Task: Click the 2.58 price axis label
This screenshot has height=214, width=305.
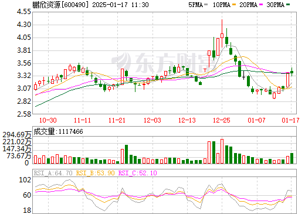Action: coord(24,114)
